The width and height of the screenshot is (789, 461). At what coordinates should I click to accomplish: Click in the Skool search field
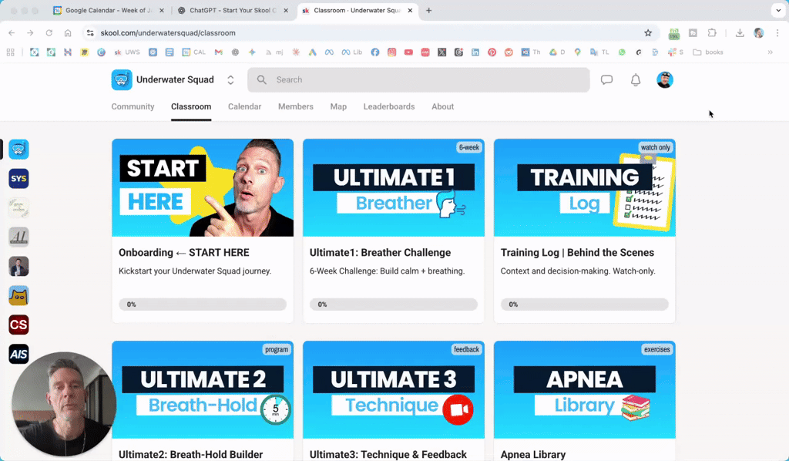(x=418, y=80)
